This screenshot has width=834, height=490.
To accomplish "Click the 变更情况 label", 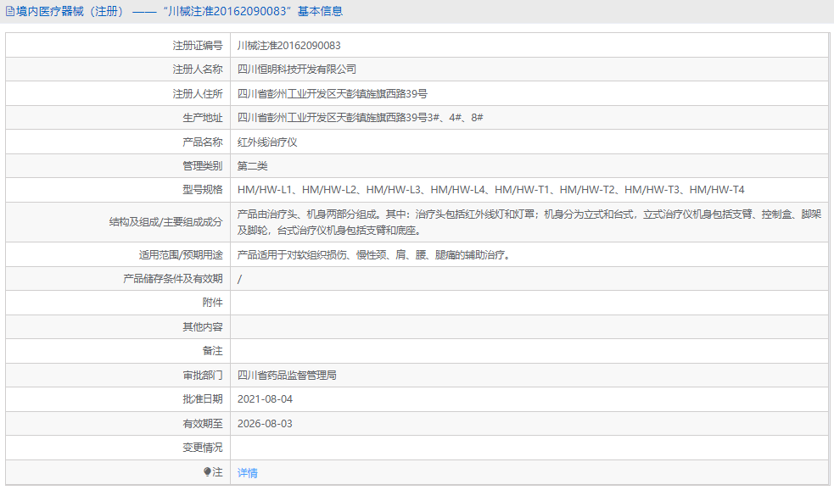I will tap(203, 448).
